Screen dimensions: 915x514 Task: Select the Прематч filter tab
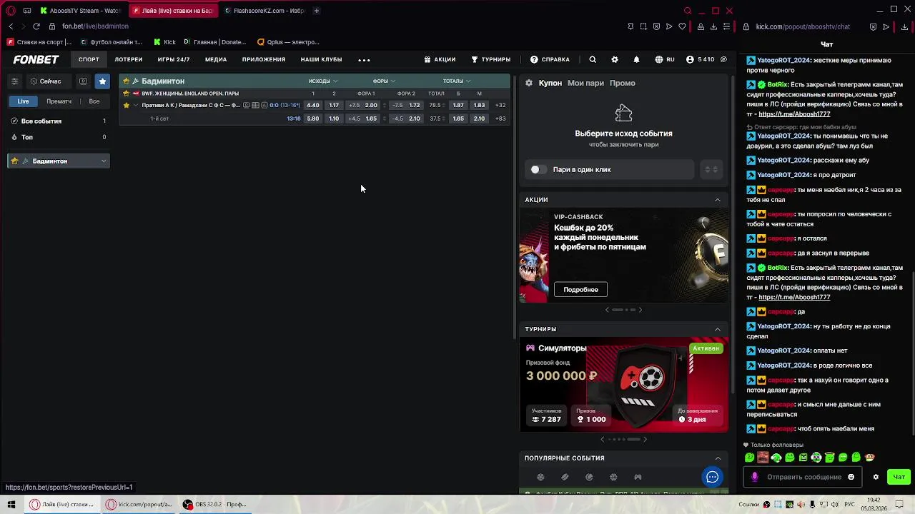coord(59,101)
